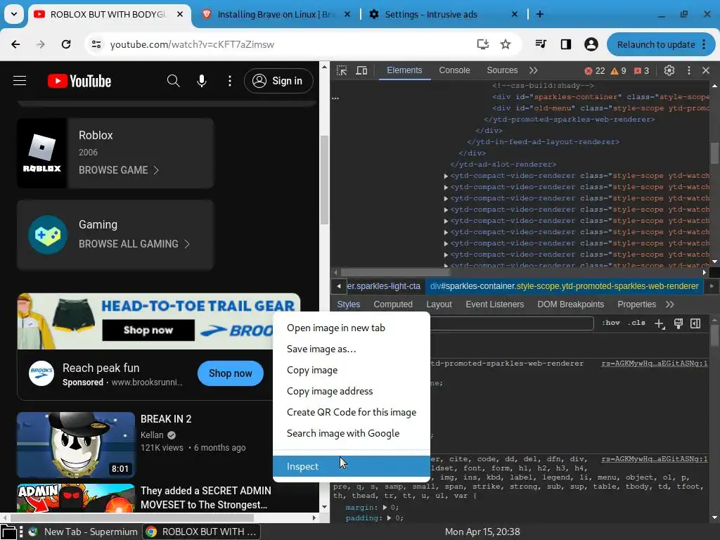
Task: Click BROWSE ALL GAMING link
Action: 134,244
